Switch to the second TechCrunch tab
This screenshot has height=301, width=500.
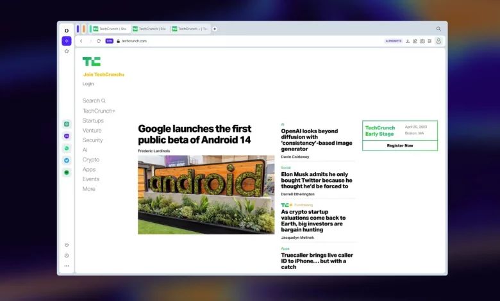(151, 29)
